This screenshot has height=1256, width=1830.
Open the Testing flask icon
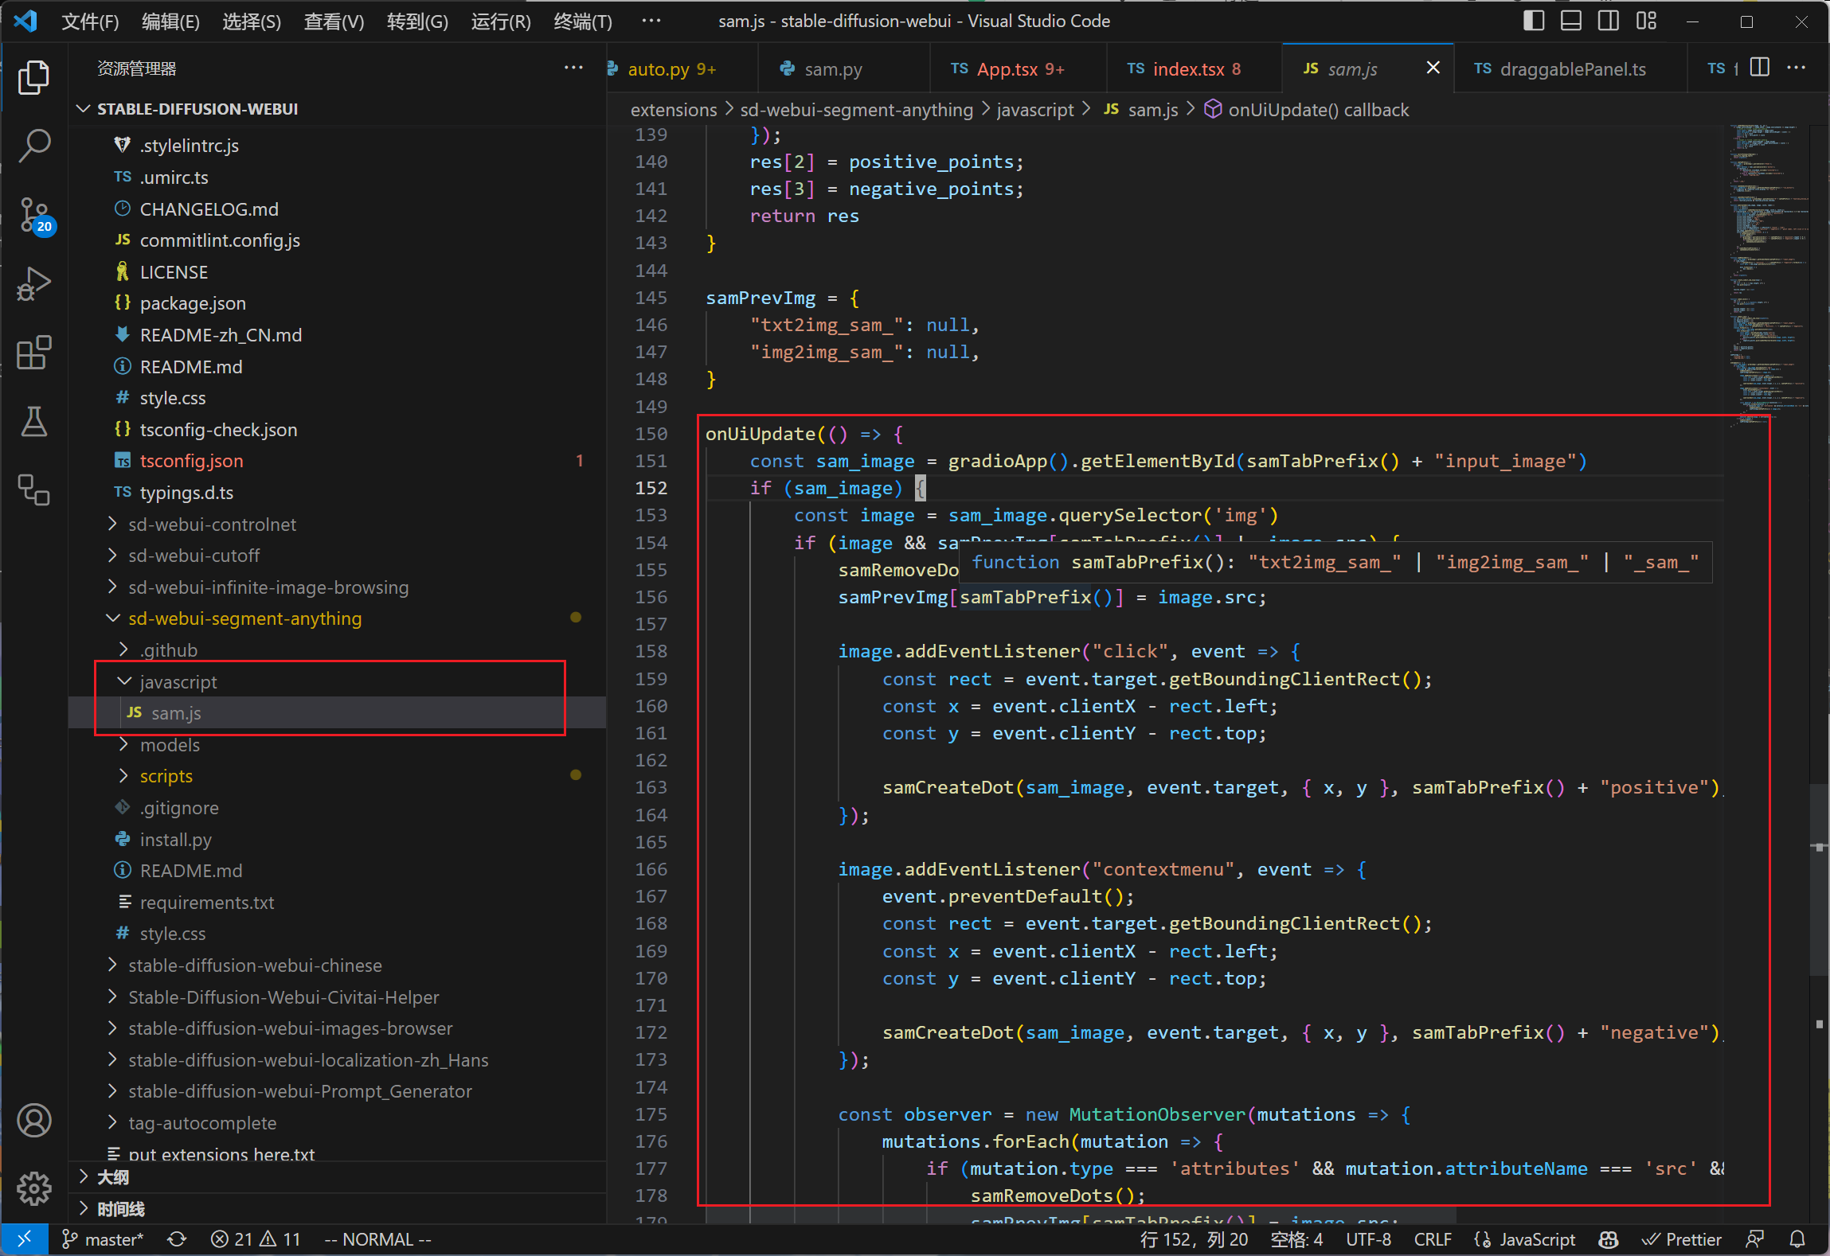(33, 421)
